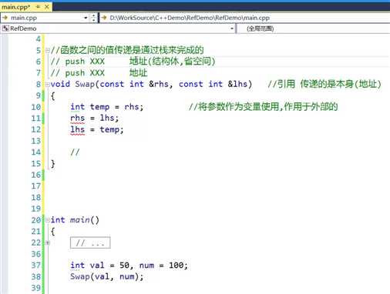Click the split stepper beside the file dropdown
This screenshot has width=390, height=294.
point(93,18)
